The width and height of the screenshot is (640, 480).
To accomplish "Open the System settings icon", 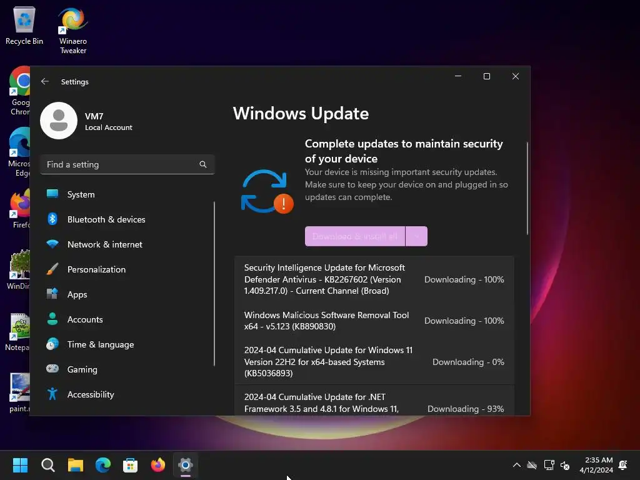I will coord(52,194).
